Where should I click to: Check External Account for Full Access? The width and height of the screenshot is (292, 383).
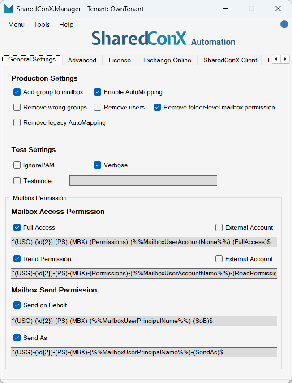(x=219, y=227)
